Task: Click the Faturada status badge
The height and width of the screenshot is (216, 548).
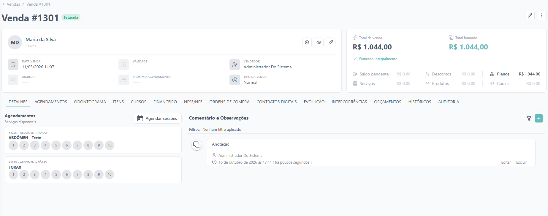Action: coord(71,17)
